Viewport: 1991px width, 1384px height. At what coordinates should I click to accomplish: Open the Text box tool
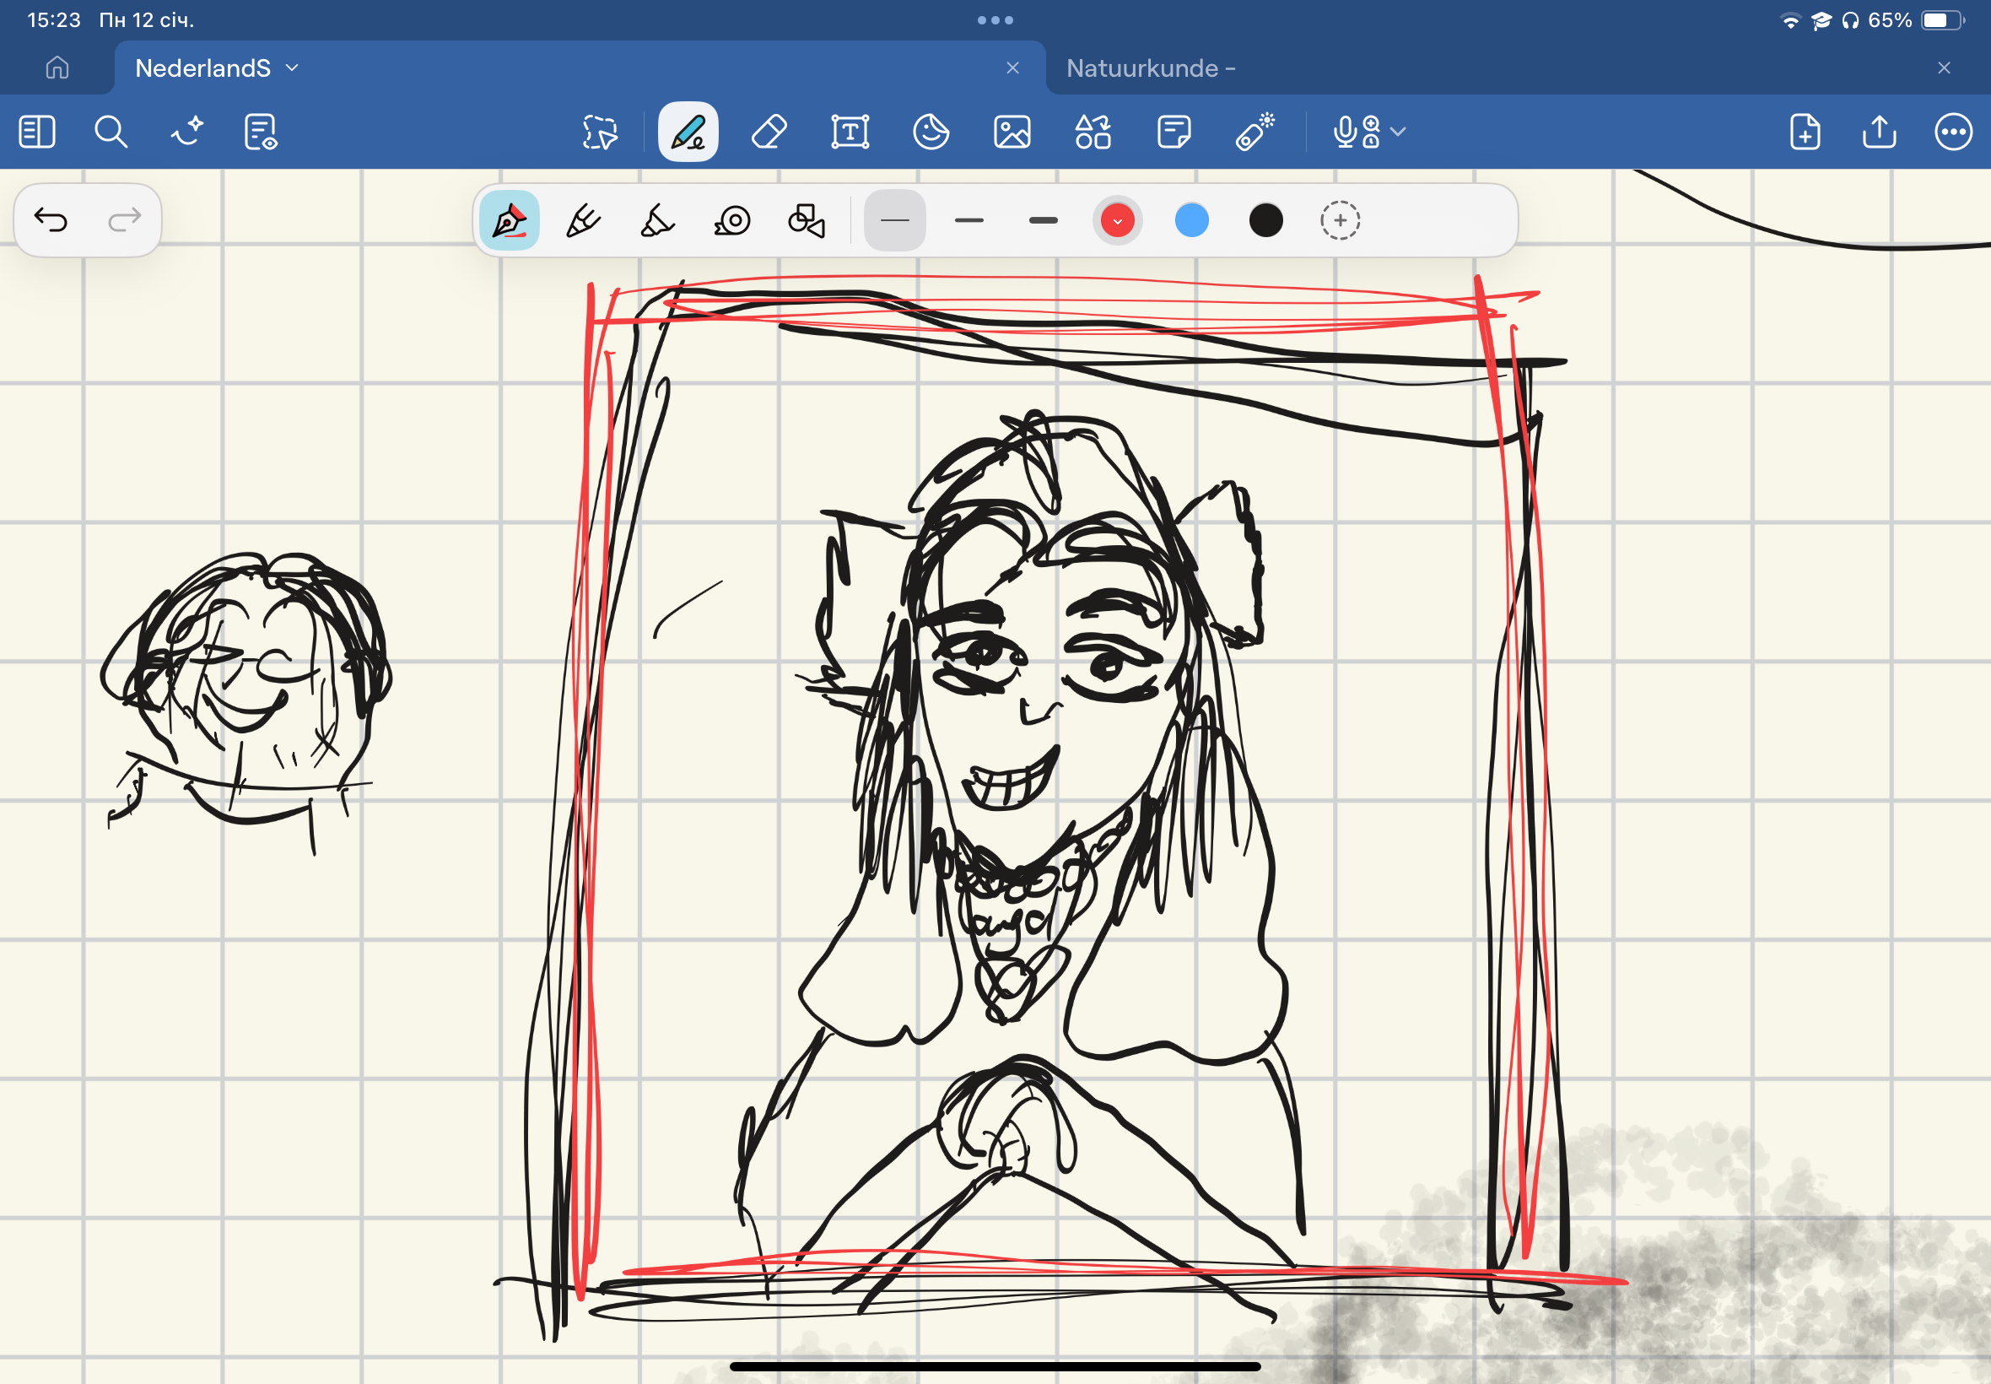[x=850, y=132]
